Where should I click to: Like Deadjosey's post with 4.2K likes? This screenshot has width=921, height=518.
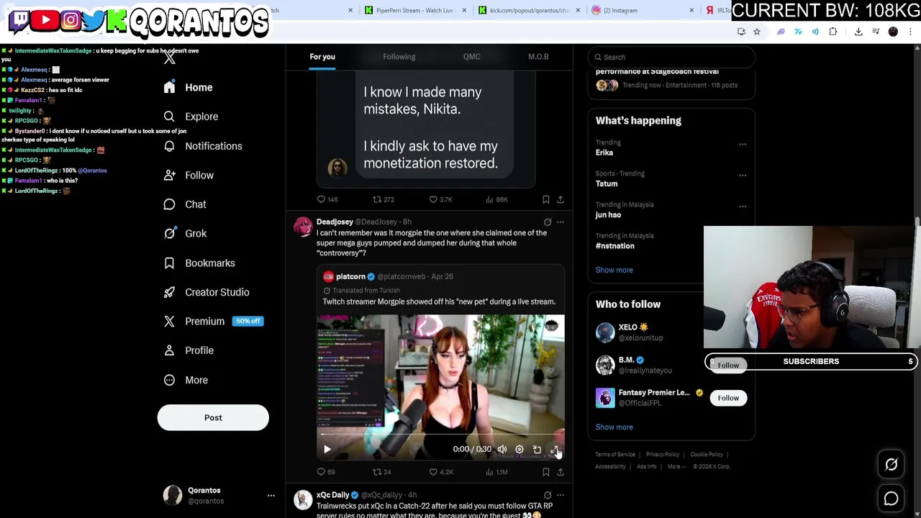pos(441,472)
